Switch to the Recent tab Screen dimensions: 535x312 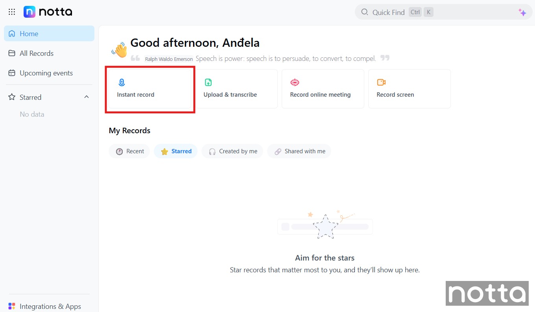(x=129, y=151)
